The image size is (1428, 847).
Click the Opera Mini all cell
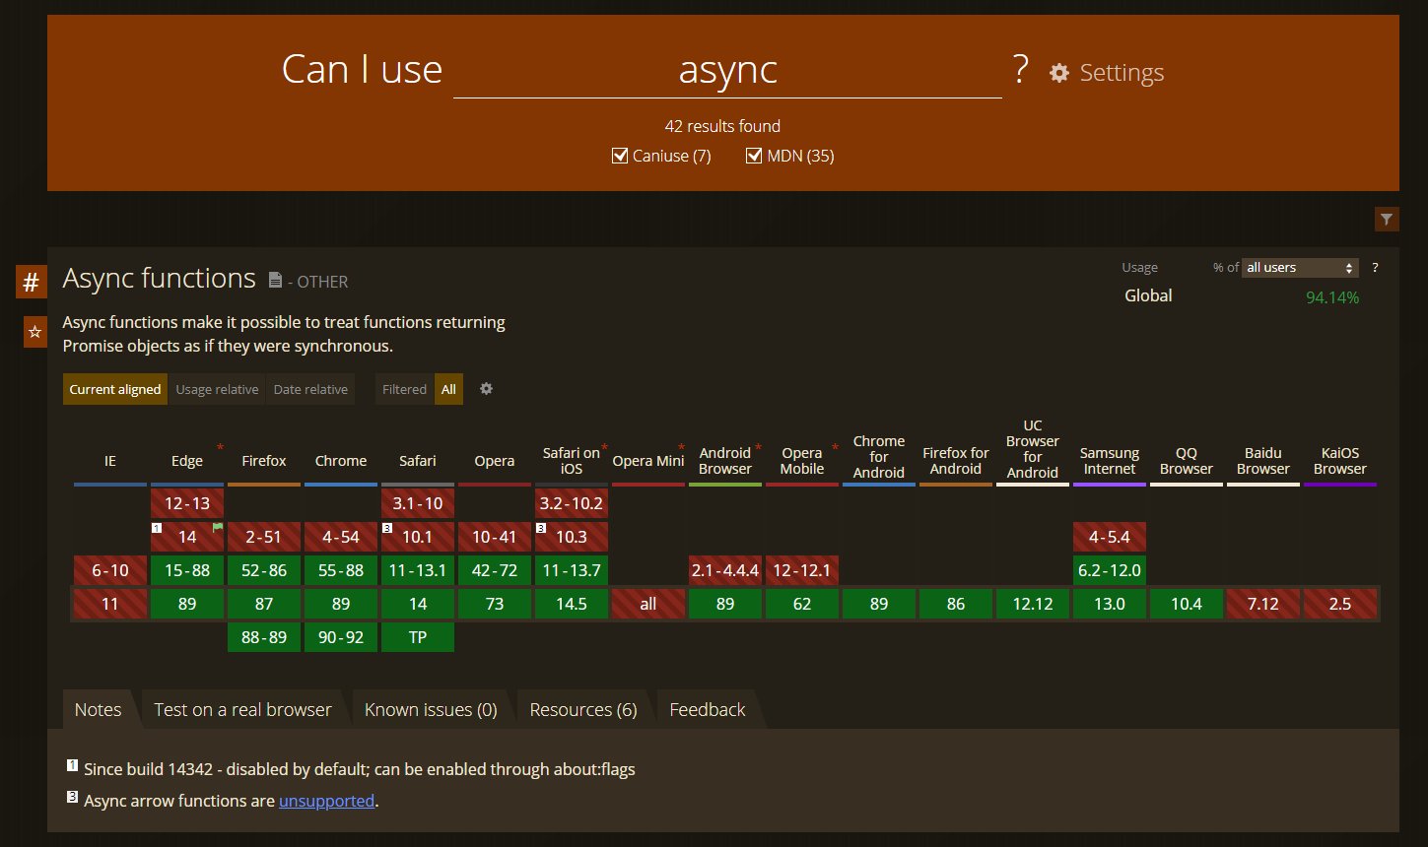648,604
